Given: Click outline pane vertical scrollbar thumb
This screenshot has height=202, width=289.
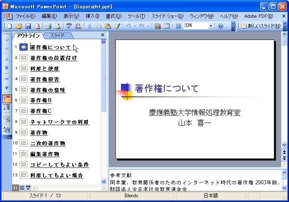Looking at the screenshot, I should [x=104, y=79].
